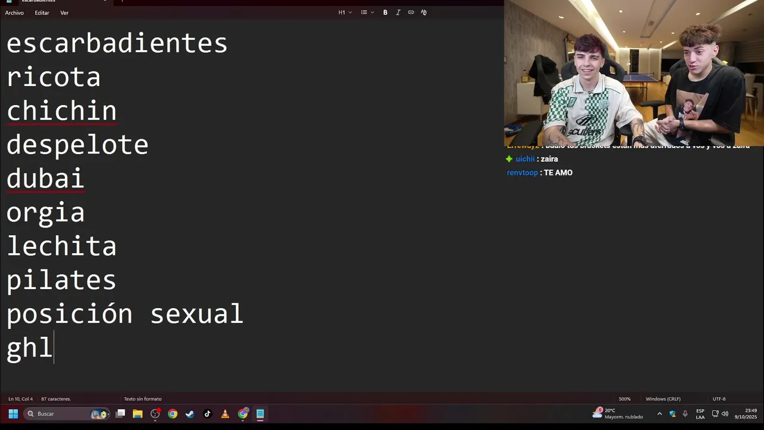Open the clock showing 23:49
Screen dimensions: 764x430
(x=746, y=414)
